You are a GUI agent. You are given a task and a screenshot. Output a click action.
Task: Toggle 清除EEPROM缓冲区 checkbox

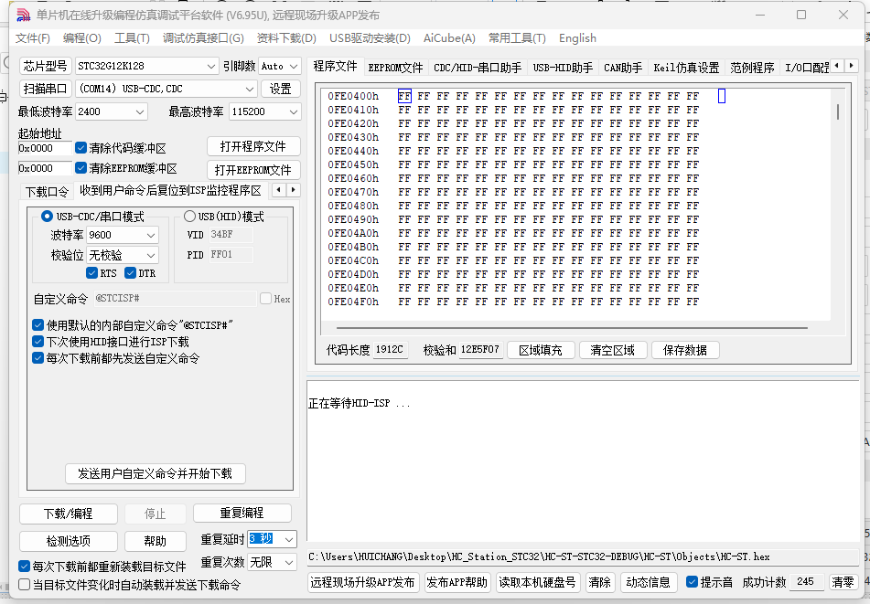[x=81, y=168]
